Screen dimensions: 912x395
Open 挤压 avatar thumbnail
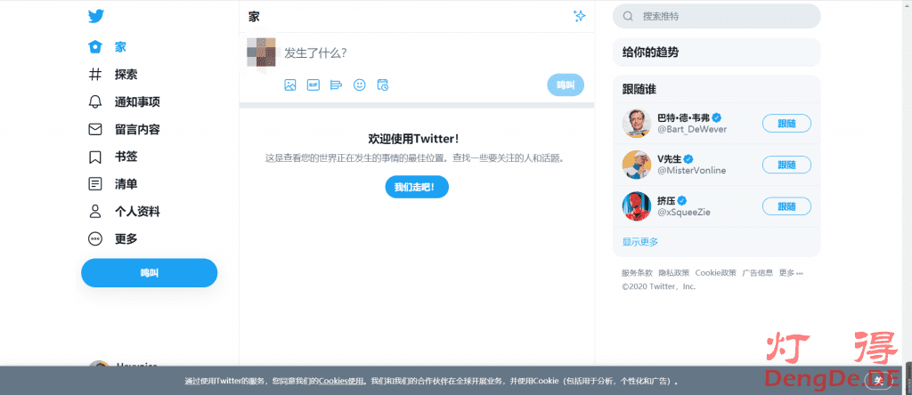pos(636,206)
